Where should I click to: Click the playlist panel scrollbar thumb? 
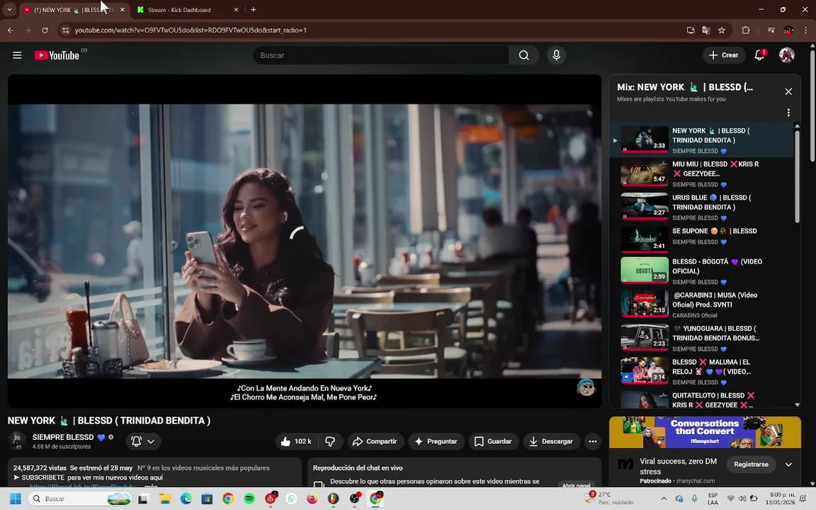point(797,177)
